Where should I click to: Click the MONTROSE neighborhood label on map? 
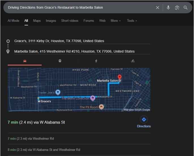click(x=88, y=85)
